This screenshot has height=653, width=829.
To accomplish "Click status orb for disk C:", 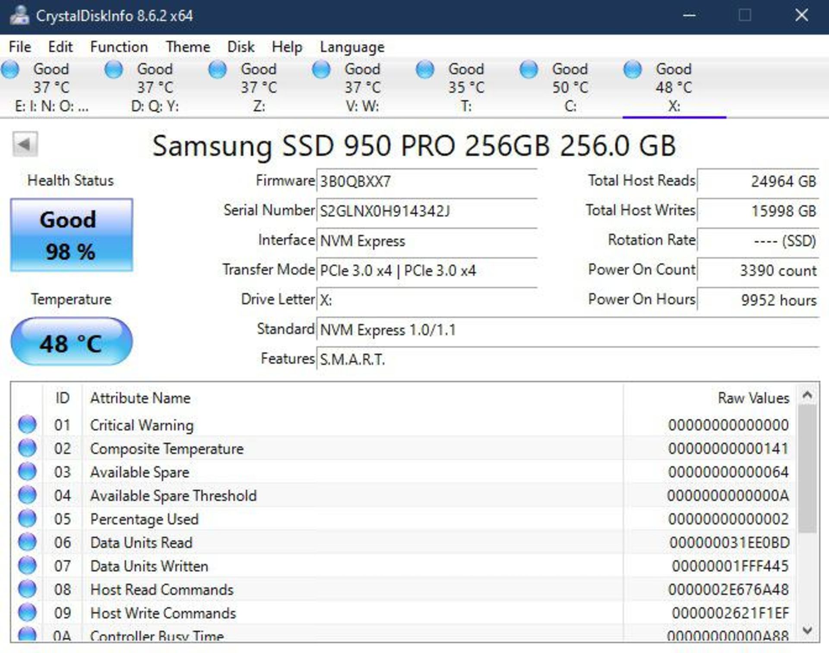I will point(529,70).
